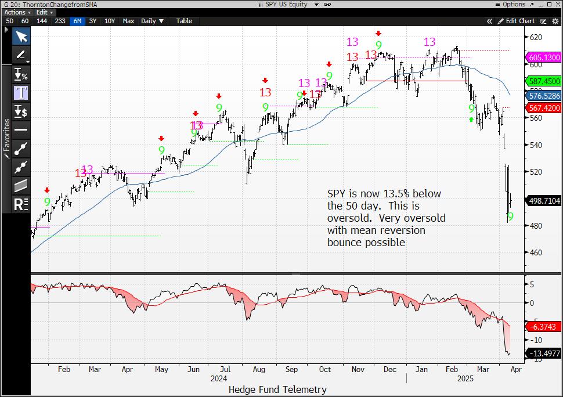This screenshot has width=563, height=397.
Task: Open the Options menu
Action: pyautogui.click(x=510, y=4)
